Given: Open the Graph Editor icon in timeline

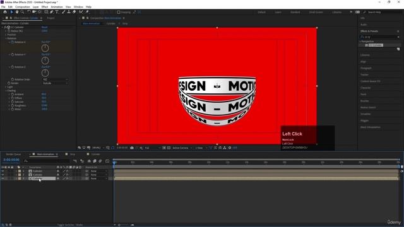Looking at the screenshot, I should click(x=107, y=161).
